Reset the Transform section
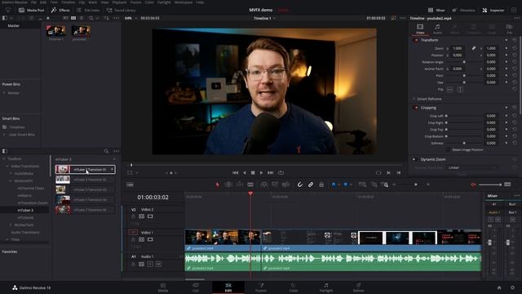This screenshot has width=522, height=294. click(x=515, y=40)
